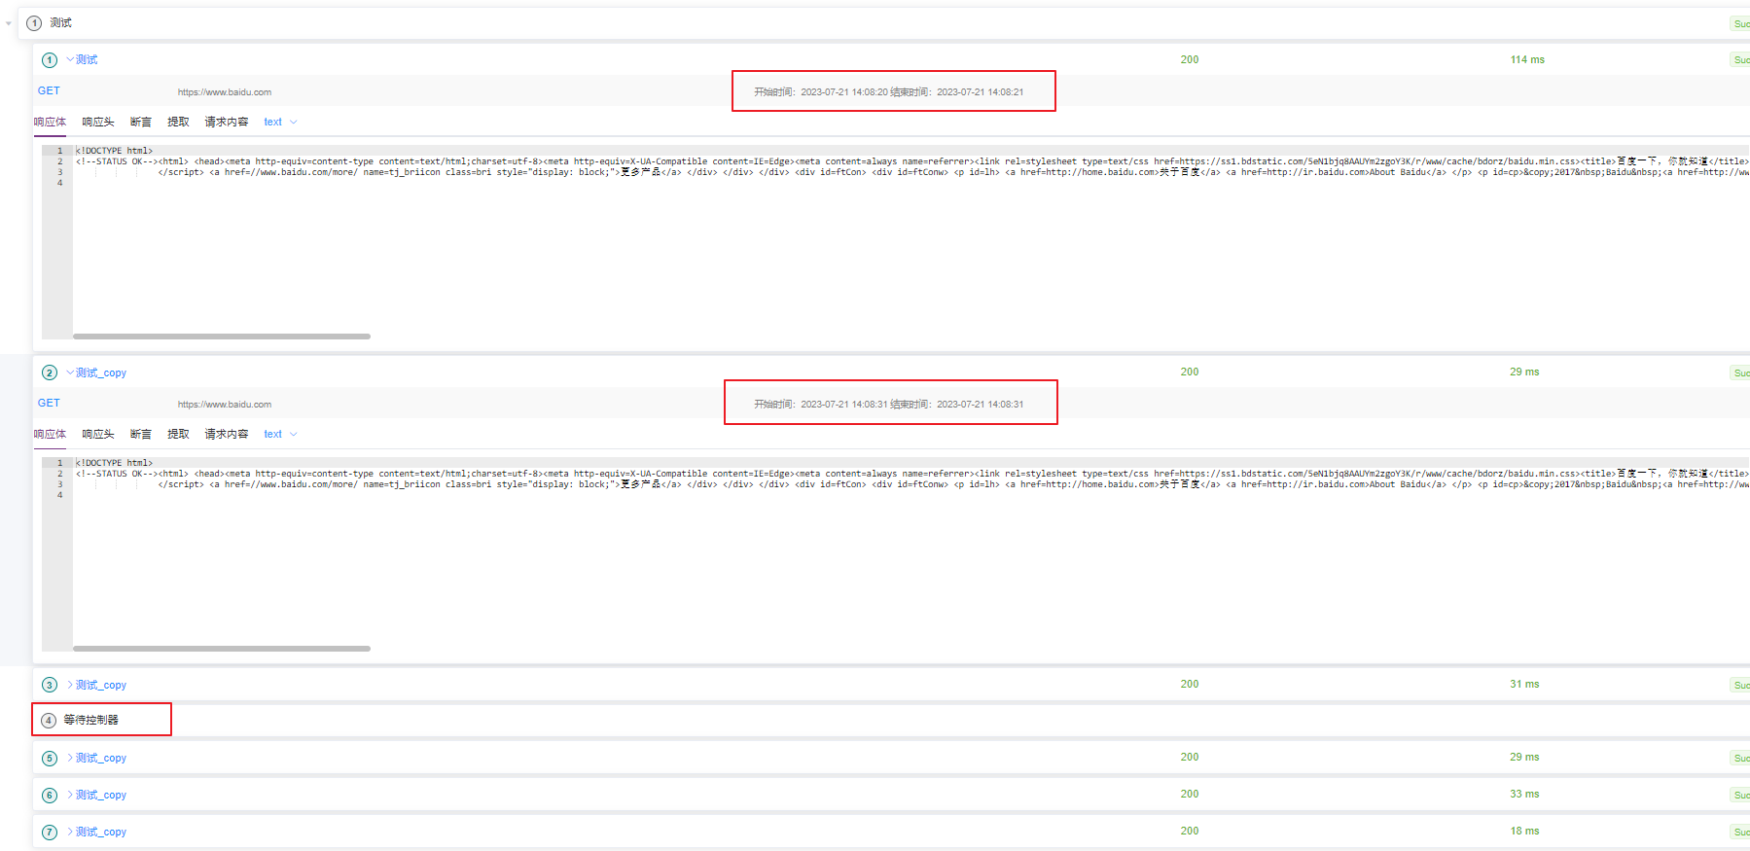This screenshot has width=1750, height=851.
Task: Collapse the top-level 测试 scenario arrow
Action: pyautogui.click(x=9, y=23)
